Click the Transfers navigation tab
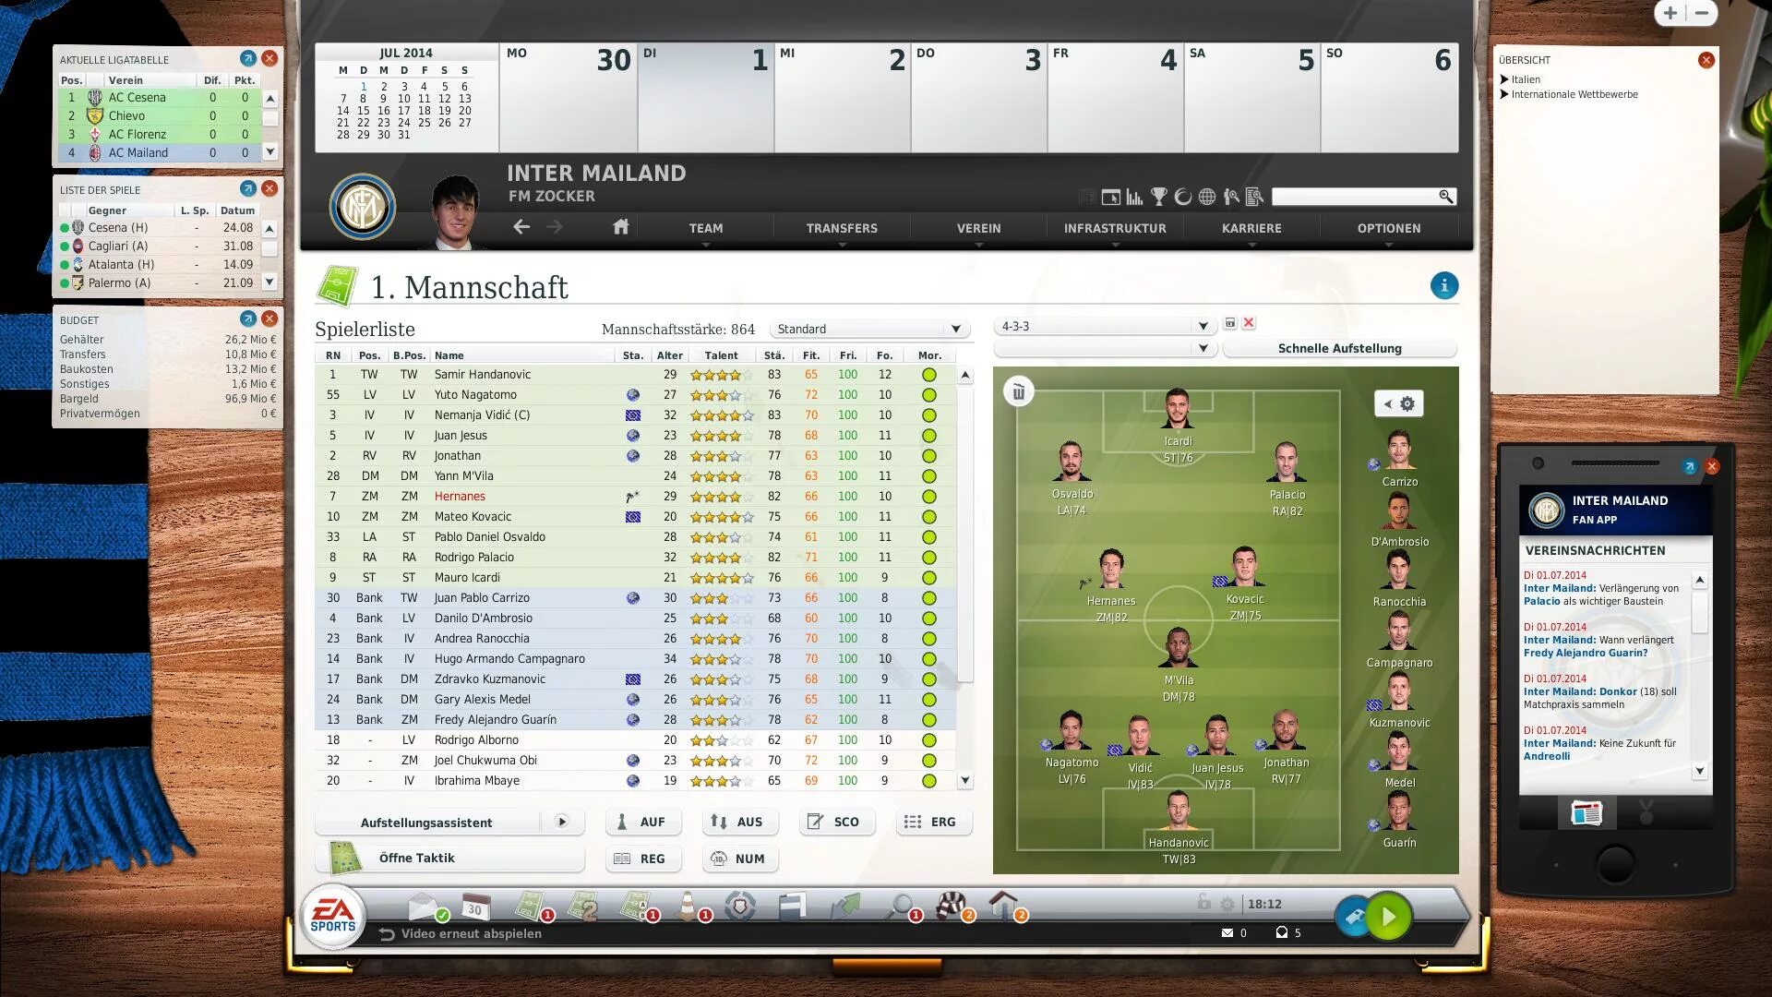The image size is (1772, 997). click(x=841, y=228)
